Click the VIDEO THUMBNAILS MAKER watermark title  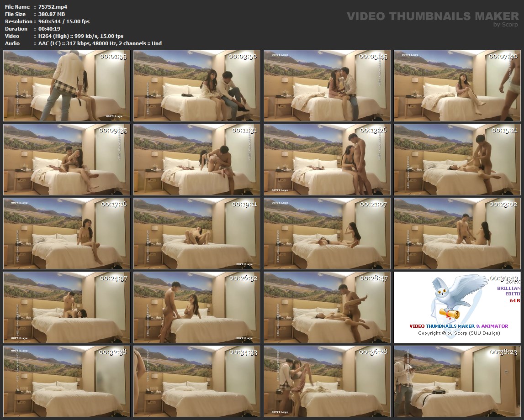(433, 16)
